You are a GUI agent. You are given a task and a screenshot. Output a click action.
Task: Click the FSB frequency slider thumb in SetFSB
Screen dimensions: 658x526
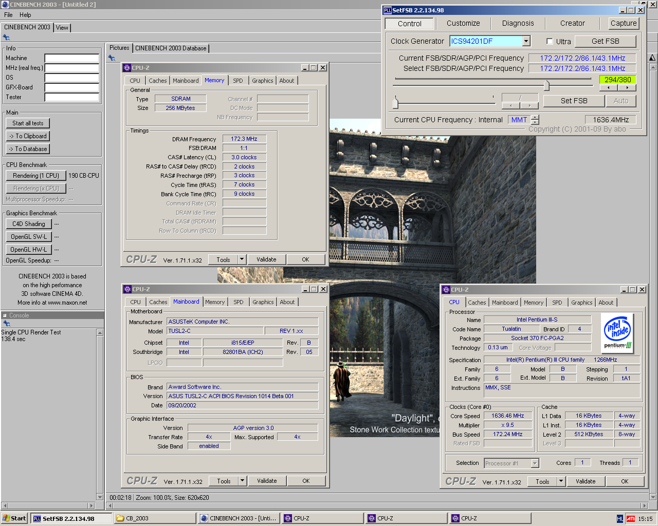pyautogui.click(x=546, y=85)
